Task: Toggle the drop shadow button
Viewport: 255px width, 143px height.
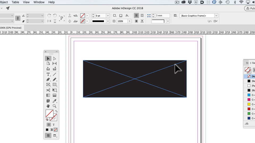Action: 121,16
